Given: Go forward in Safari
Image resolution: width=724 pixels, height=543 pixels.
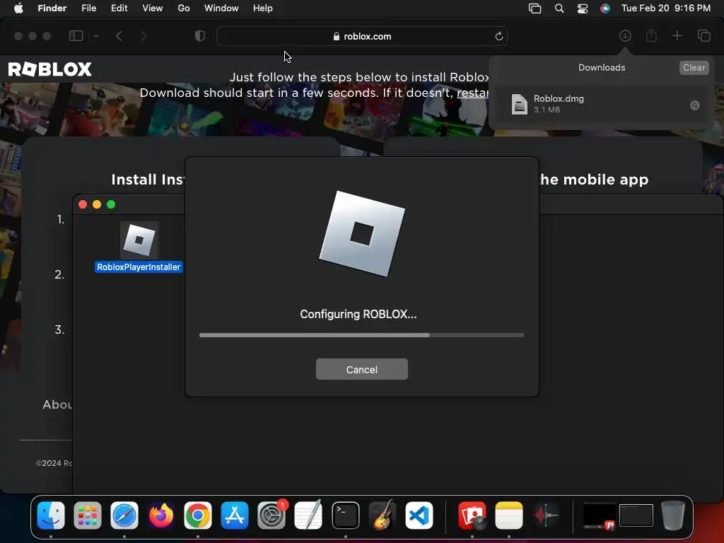Looking at the screenshot, I should [x=144, y=36].
